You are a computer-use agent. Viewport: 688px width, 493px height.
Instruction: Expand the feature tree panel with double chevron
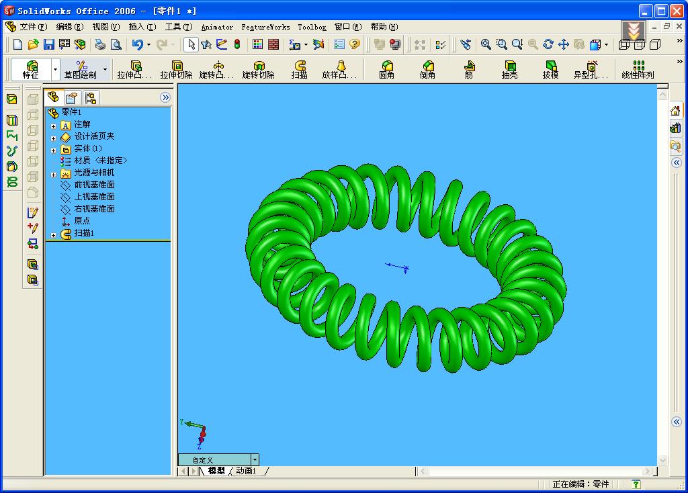pyautogui.click(x=165, y=97)
